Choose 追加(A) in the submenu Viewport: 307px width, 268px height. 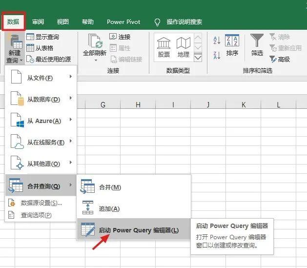tap(134, 208)
